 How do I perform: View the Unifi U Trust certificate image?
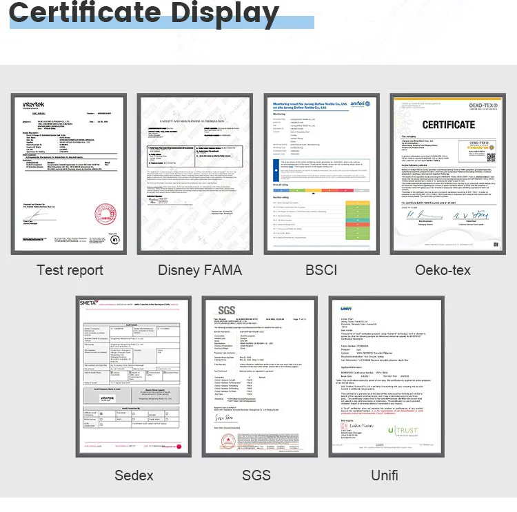387,376
